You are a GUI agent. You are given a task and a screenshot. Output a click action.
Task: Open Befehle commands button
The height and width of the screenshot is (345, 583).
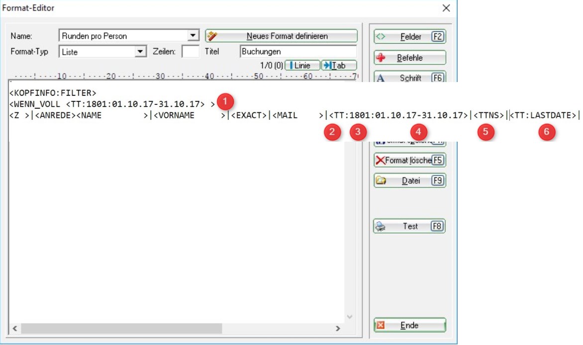(x=410, y=58)
